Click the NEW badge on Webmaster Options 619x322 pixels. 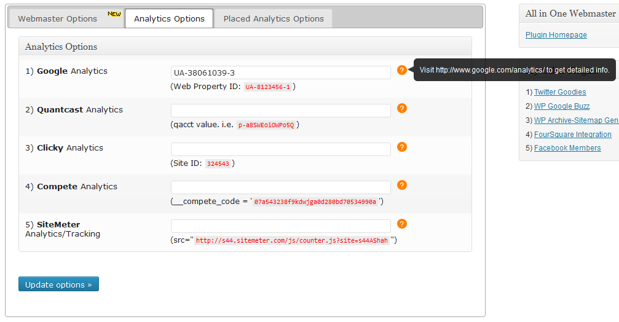click(114, 14)
